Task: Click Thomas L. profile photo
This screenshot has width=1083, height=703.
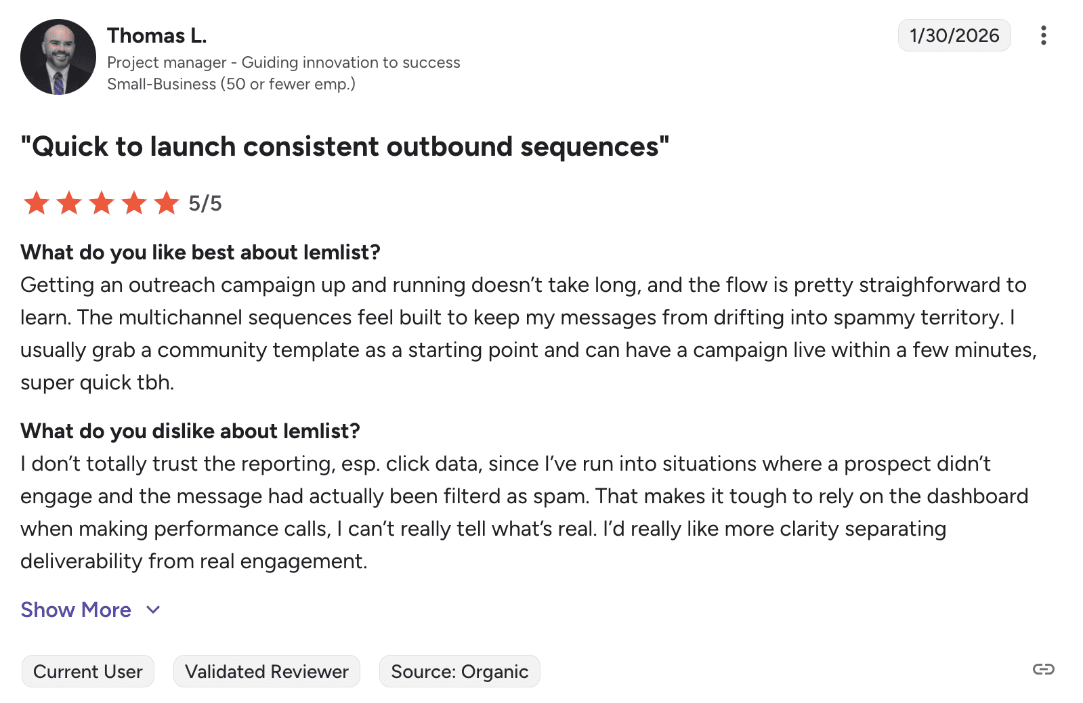Action: pos(58,57)
